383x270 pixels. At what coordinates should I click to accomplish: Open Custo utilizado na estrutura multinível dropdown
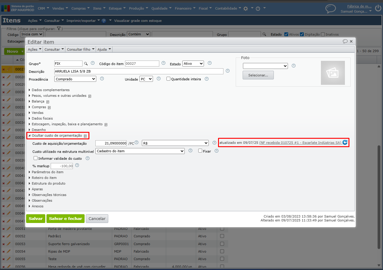[140, 151]
